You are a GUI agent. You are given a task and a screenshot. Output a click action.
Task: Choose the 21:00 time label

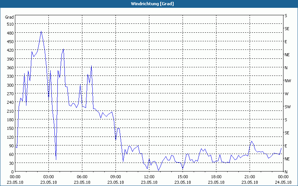coord(250,177)
